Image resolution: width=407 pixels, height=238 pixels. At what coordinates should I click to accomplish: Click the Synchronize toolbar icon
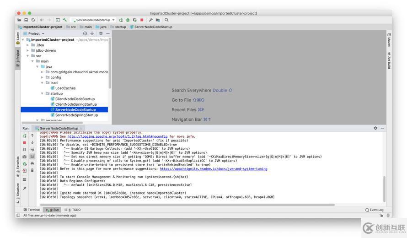click(x=33, y=20)
